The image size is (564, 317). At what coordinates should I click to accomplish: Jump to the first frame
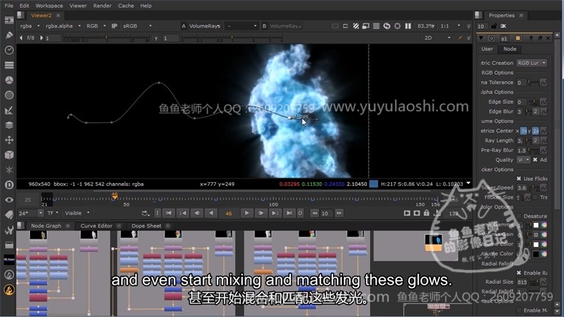point(168,213)
